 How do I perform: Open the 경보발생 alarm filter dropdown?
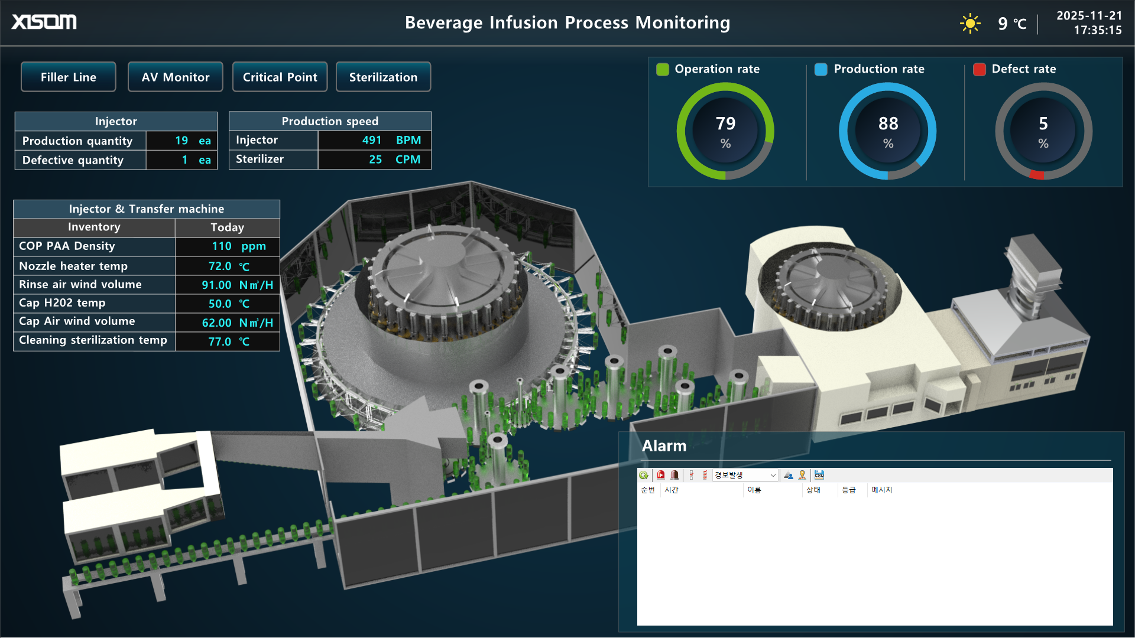745,475
